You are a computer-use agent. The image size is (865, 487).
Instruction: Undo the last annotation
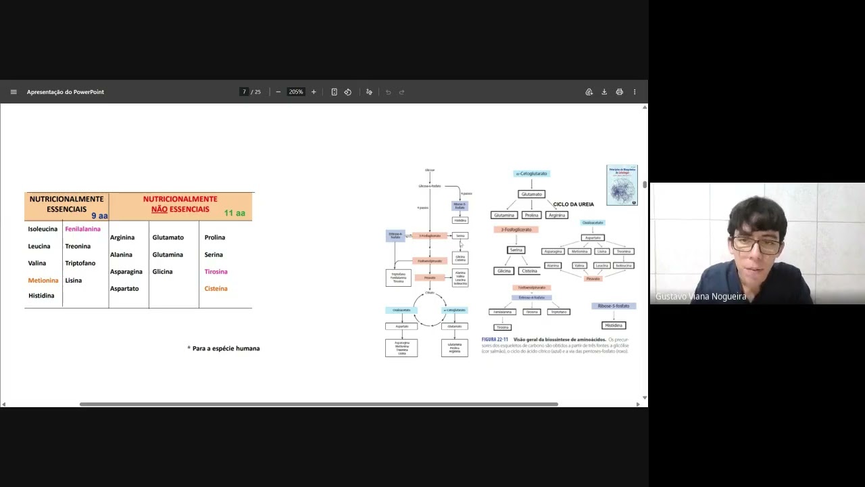pyautogui.click(x=388, y=92)
